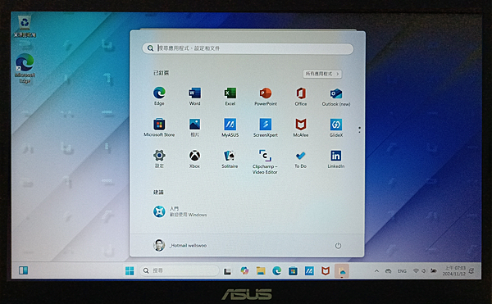Image resolution: width=492 pixels, height=304 pixels.
Task: Expand hidden system tray icons
Action: 376,270
